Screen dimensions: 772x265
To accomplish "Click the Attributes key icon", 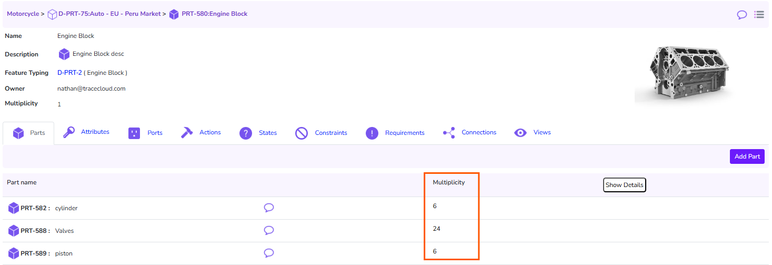I will pos(68,132).
